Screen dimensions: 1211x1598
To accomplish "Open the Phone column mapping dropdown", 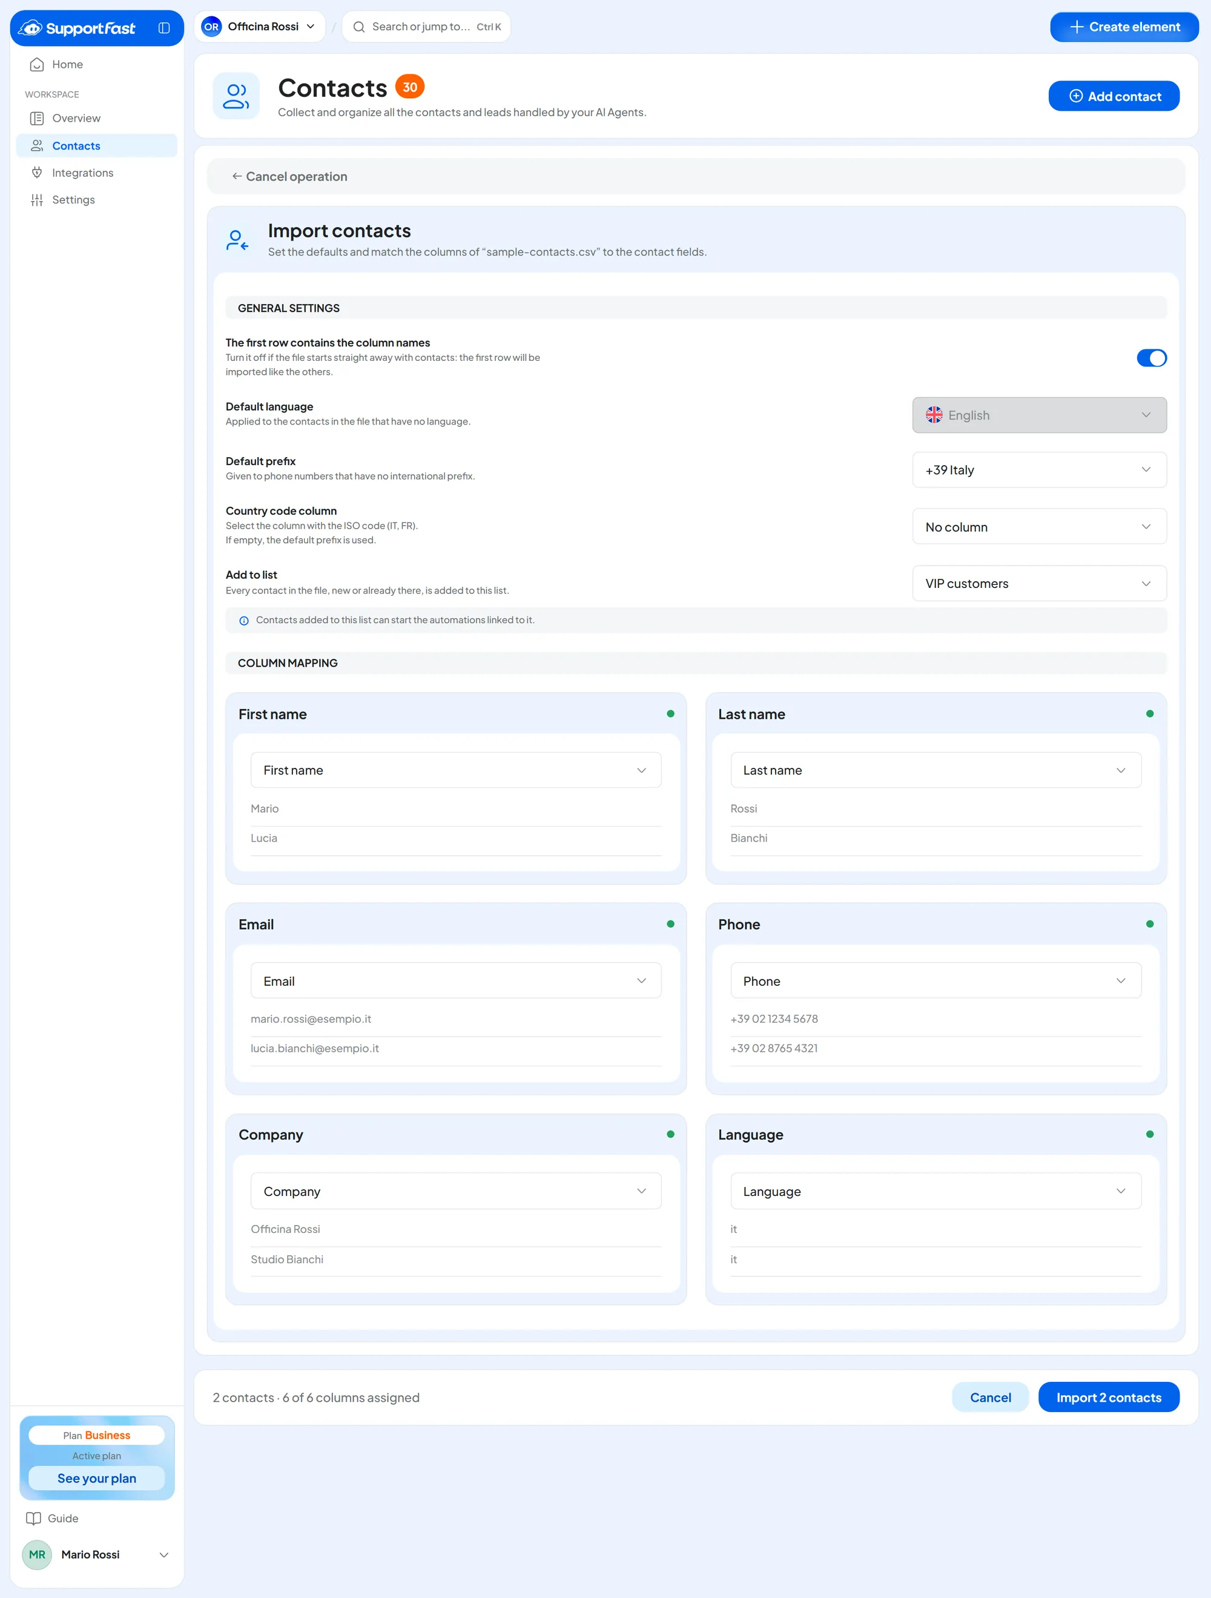I will coord(935,981).
